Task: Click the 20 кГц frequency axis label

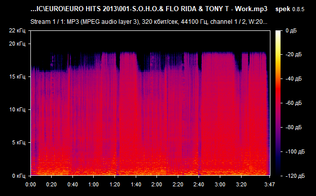Action: [x=17, y=44]
